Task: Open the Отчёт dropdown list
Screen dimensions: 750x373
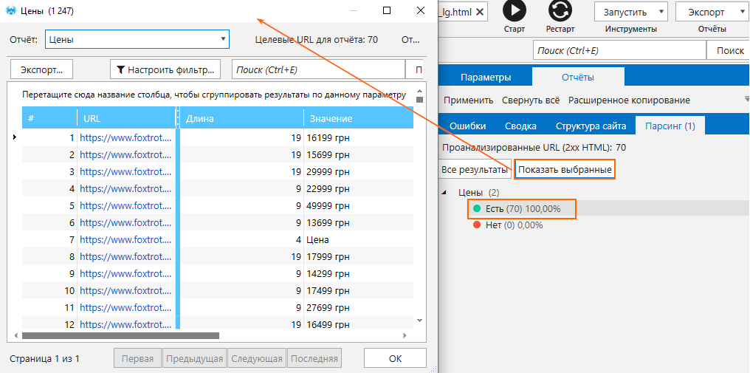Action: 223,39
